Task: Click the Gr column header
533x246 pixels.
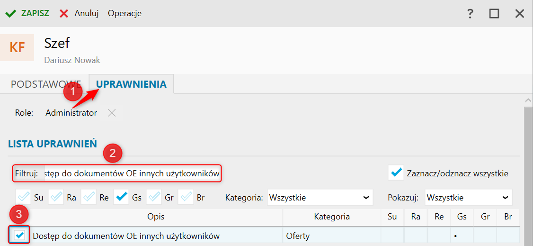Action: tap(485, 217)
